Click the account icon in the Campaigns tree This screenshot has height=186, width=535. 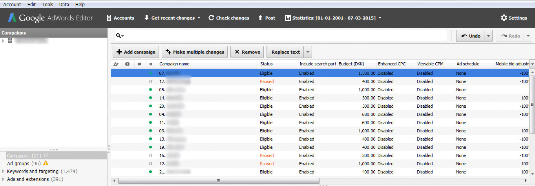pyautogui.click(x=10, y=40)
